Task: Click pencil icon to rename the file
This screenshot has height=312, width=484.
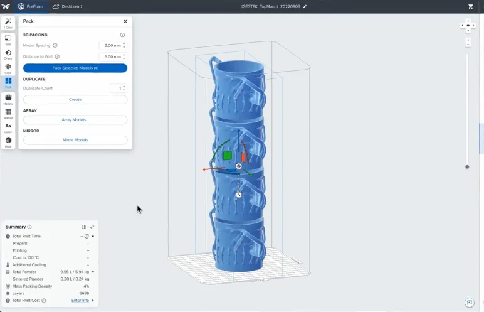Action: 305,6
